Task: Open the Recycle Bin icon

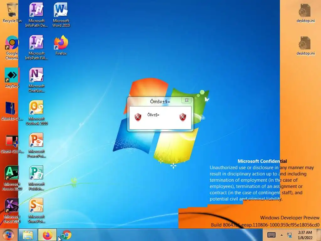Action: [12, 13]
